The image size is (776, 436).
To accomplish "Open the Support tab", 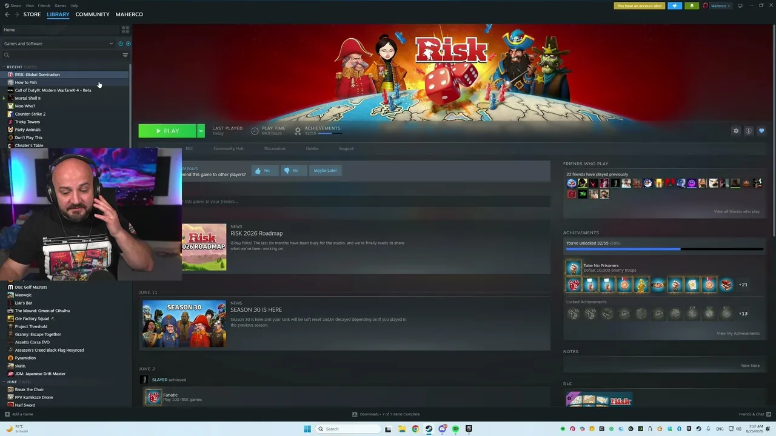I will pyautogui.click(x=346, y=148).
